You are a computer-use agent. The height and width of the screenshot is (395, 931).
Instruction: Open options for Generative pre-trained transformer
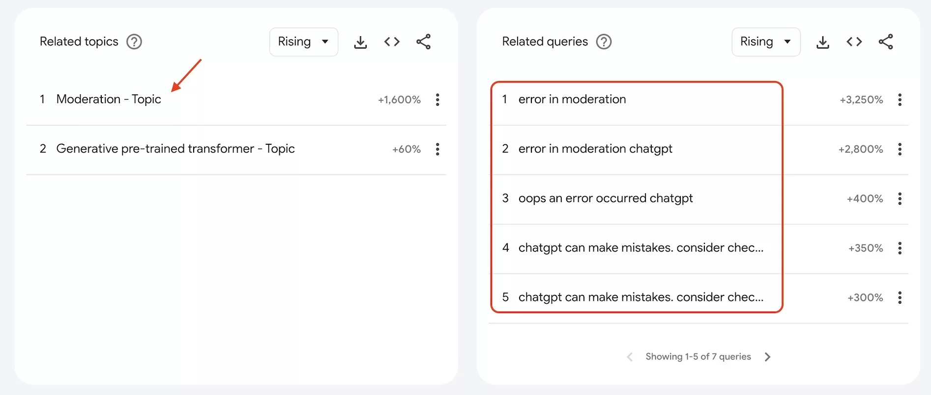pos(437,149)
